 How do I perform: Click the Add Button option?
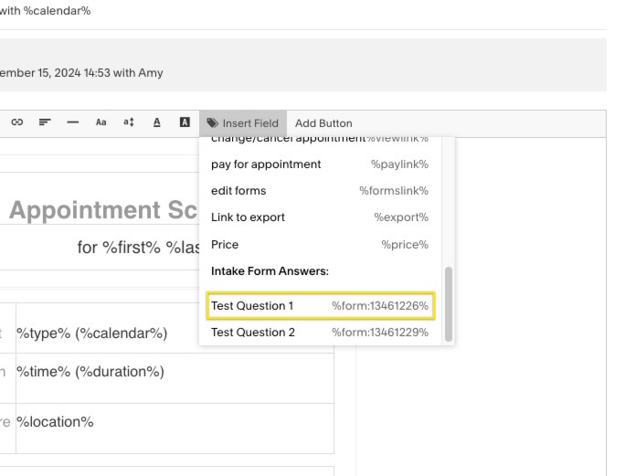click(x=323, y=123)
